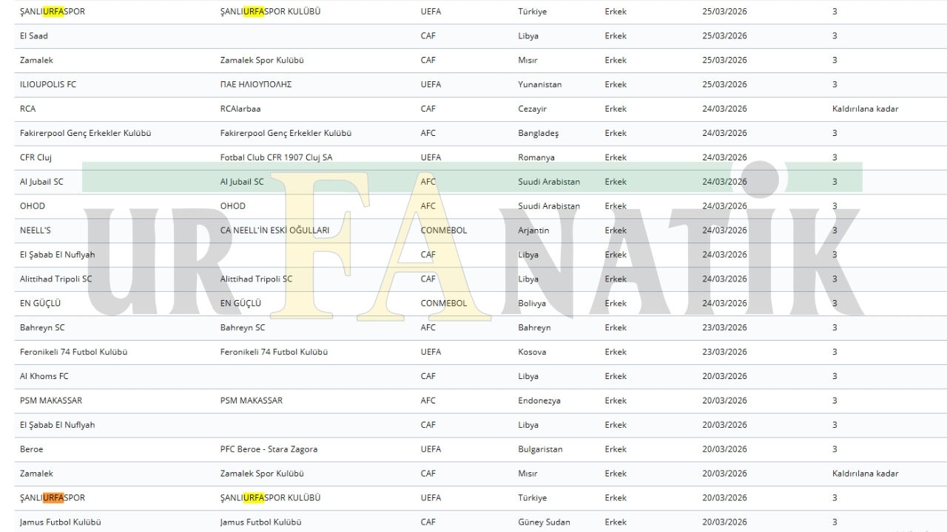Click the value 3 in the Romanya row
Screen dimensions: 947x532
pyautogui.click(x=835, y=157)
